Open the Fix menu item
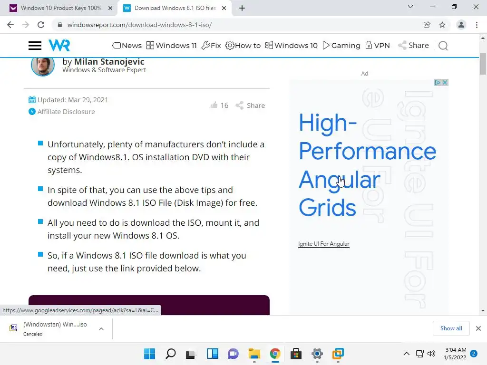 [x=211, y=45]
